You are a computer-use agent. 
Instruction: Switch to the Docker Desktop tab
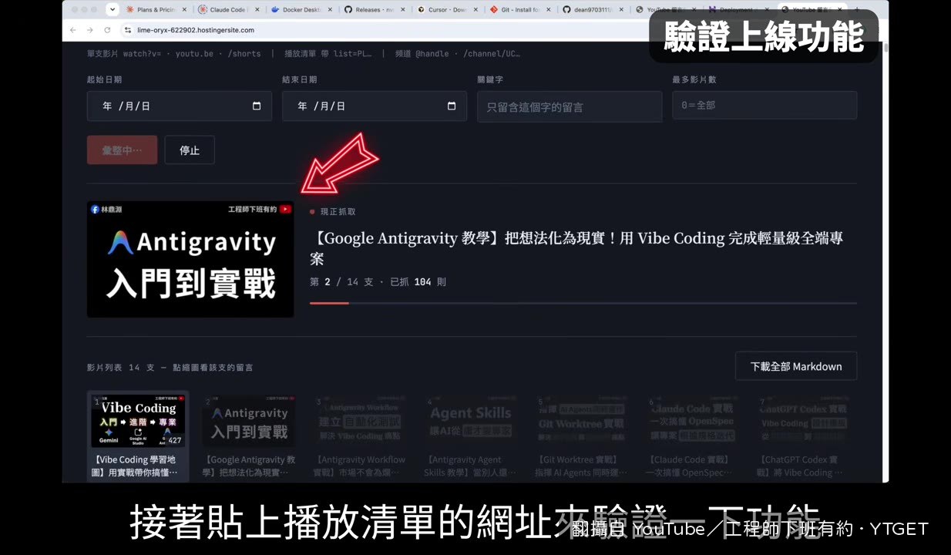pyautogui.click(x=301, y=10)
